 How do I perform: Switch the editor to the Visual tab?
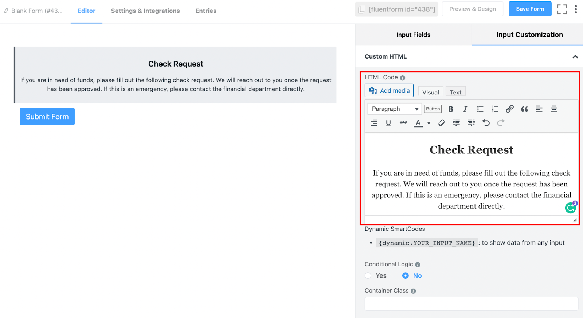pos(431,92)
